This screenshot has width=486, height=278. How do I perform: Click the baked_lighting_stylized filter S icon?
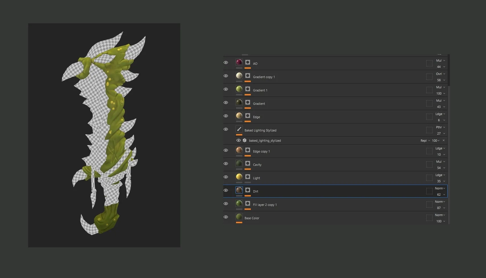click(245, 140)
